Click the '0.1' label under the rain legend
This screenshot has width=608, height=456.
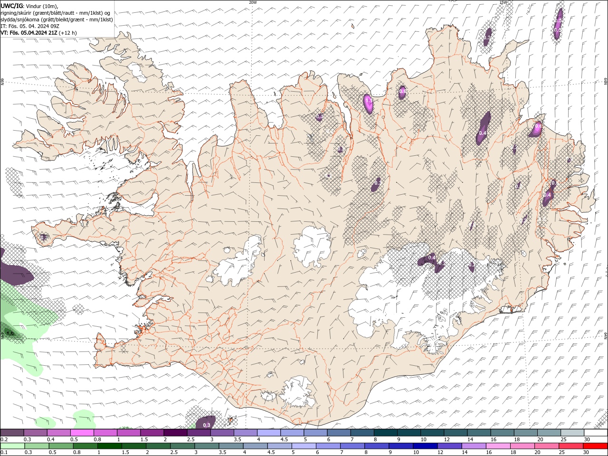click(x=3, y=453)
